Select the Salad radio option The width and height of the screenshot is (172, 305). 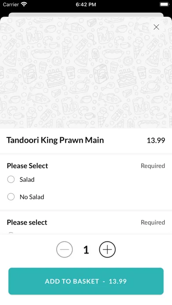coord(11,179)
